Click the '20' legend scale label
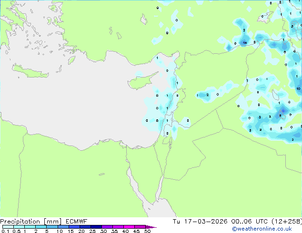The width and height of the screenshot is (302, 233). point(81,231)
